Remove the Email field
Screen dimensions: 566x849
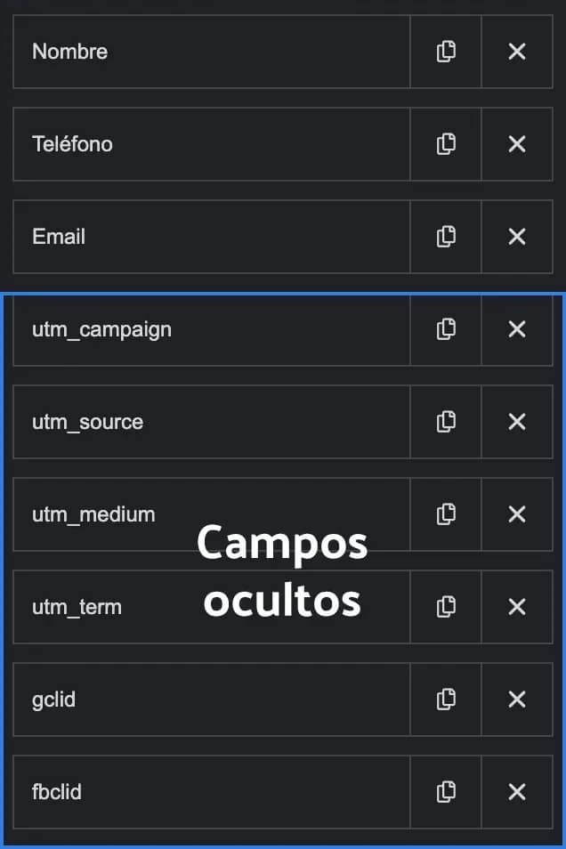(517, 237)
